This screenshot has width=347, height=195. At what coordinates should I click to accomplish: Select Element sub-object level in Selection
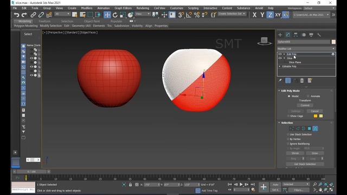(315, 128)
